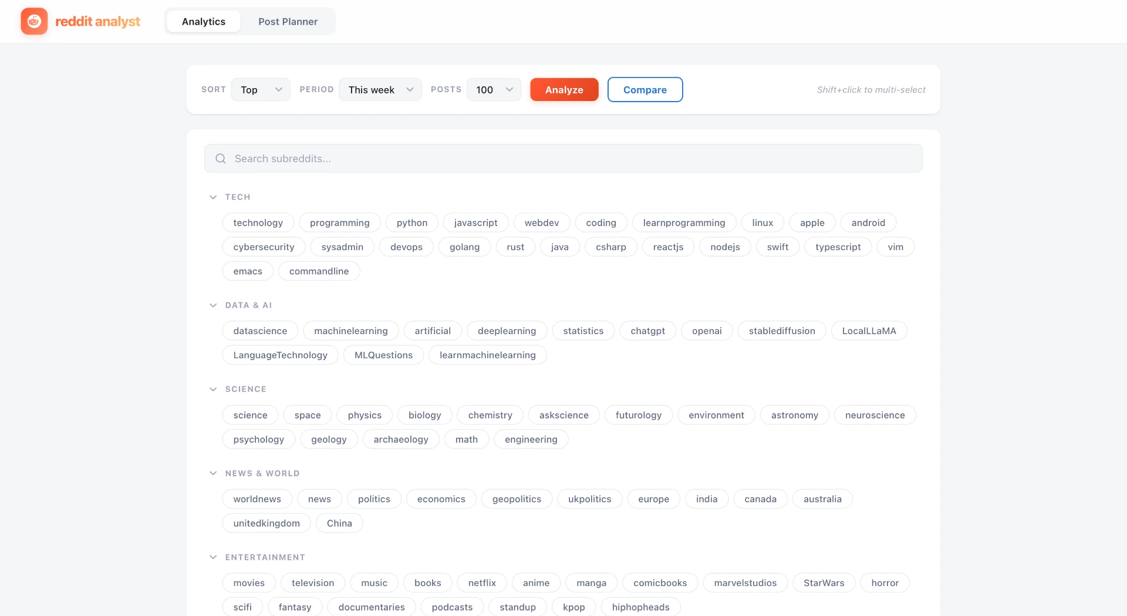Select the australia chip
Image resolution: width=1127 pixels, height=616 pixels.
point(823,499)
